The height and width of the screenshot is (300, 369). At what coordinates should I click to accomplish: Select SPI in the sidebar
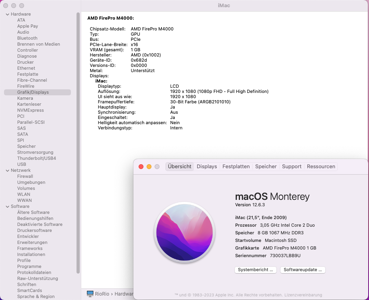coord(20,140)
